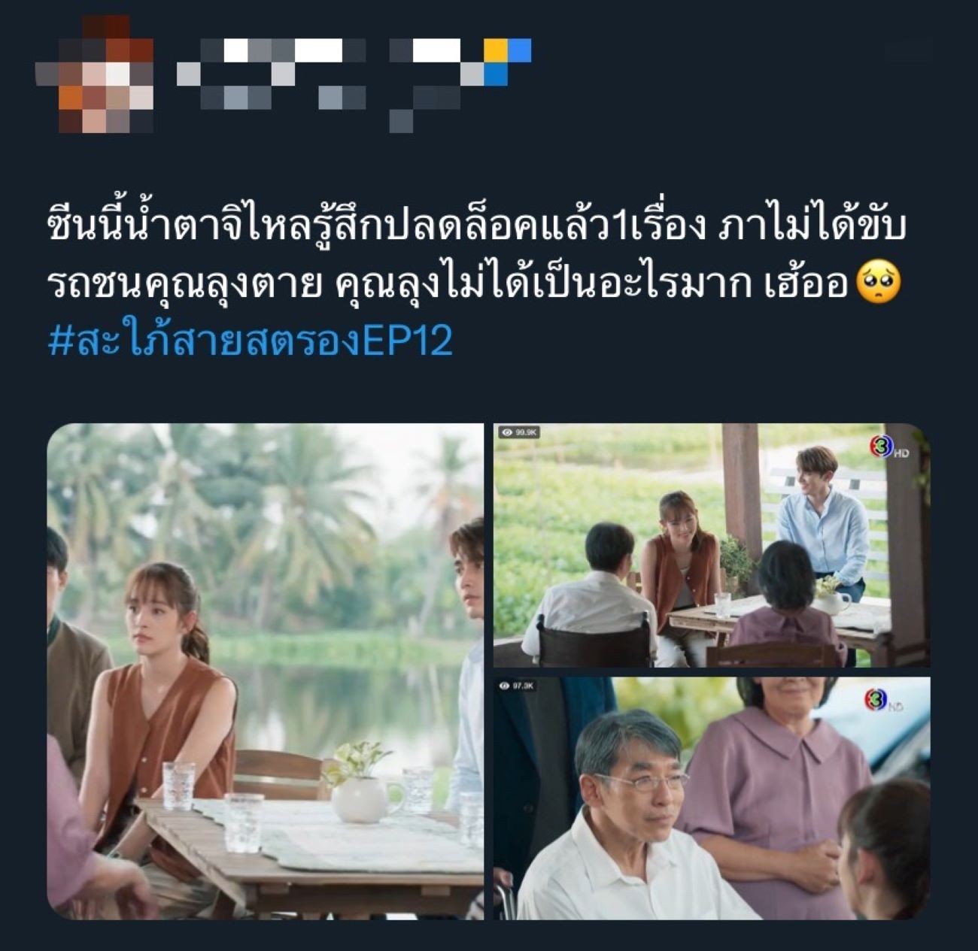Open the bottom-right photo of the elderly couple
The width and height of the screenshot is (978, 951).
pos(712,798)
